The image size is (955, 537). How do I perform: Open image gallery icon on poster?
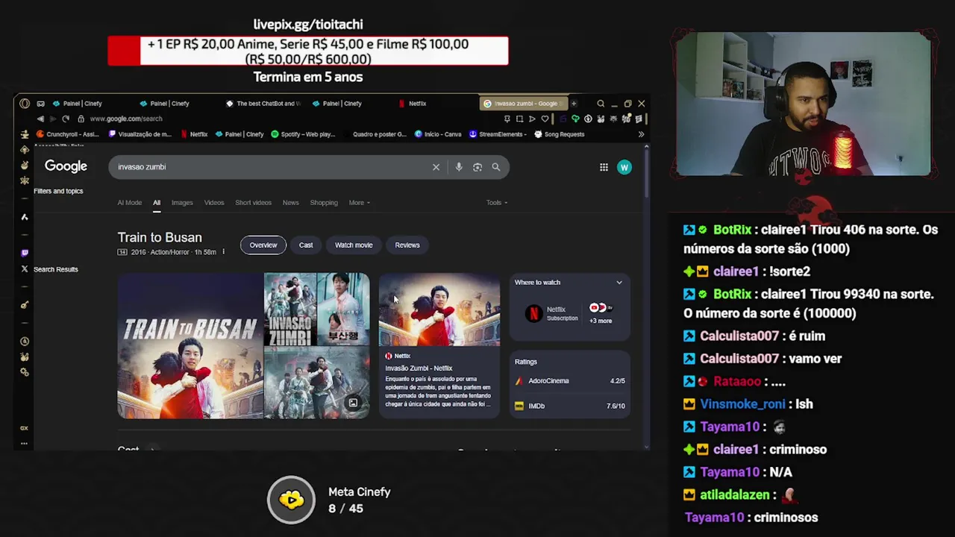[353, 403]
